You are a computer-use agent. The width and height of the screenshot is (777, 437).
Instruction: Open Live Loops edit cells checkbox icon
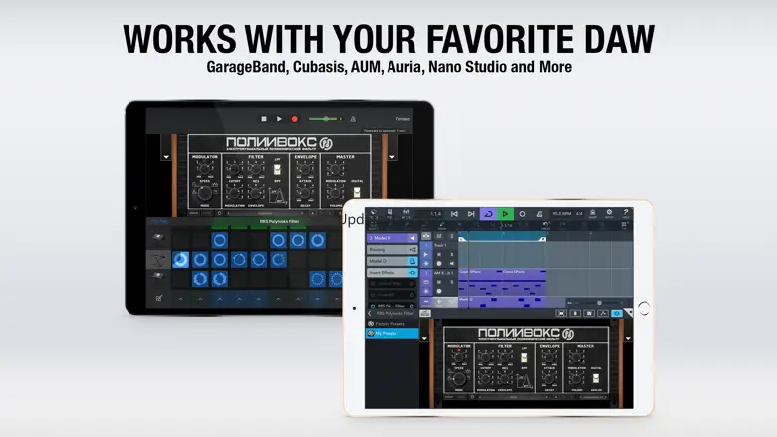(x=159, y=298)
